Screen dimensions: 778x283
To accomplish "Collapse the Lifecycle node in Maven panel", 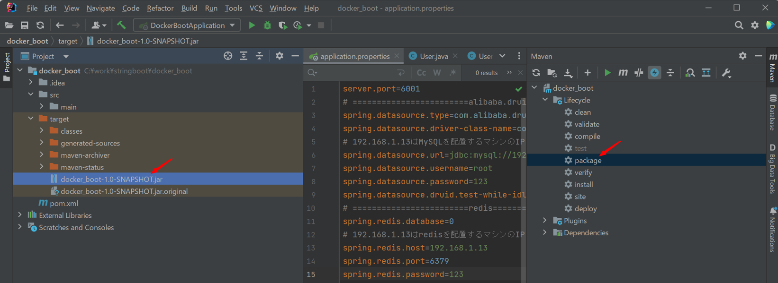I will point(545,100).
